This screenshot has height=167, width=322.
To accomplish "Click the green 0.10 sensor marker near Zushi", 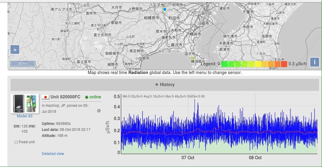I will (193, 58).
